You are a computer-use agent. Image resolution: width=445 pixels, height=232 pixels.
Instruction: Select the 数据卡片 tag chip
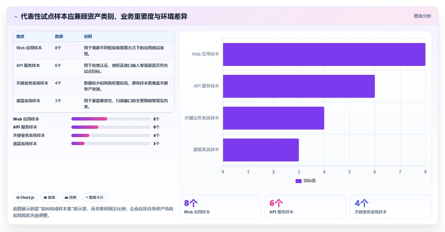tap(95, 197)
